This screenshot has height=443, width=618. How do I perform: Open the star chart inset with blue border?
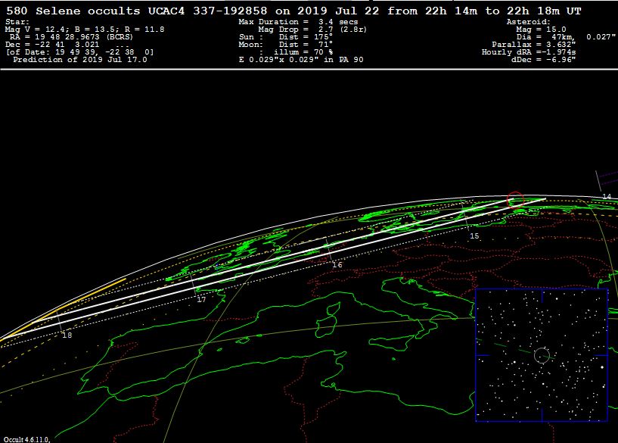point(542,354)
